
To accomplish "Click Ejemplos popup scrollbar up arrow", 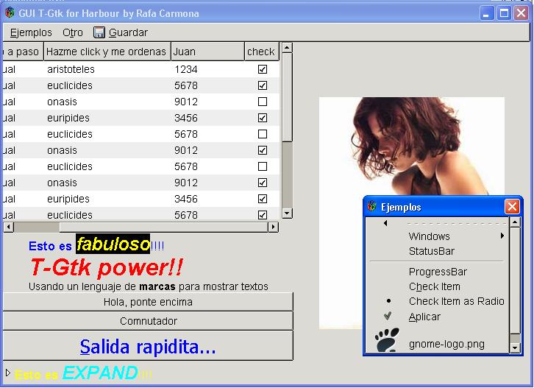I will (515, 222).
